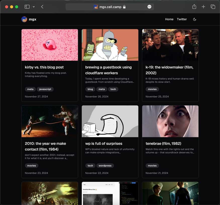
Task: Open a new tab with the plus icon
Action: [203, 7]
